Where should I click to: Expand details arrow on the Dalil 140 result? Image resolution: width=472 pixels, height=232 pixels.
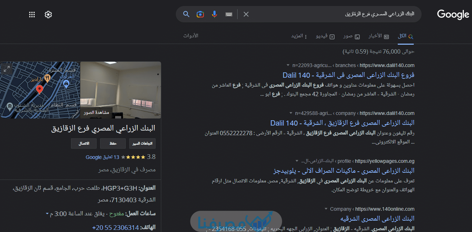[288, 65]
